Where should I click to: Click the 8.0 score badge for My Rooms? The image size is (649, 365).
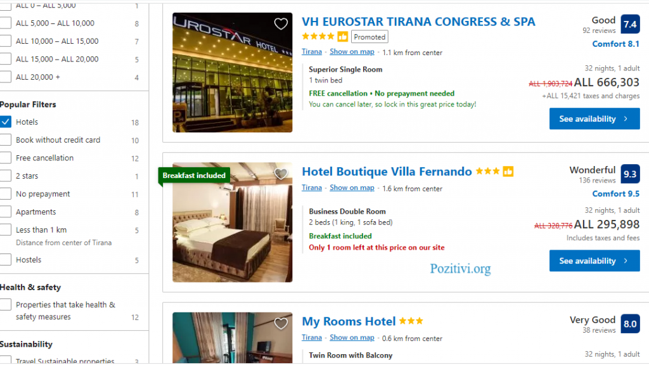pyautogui.click(x=630, y=324)
